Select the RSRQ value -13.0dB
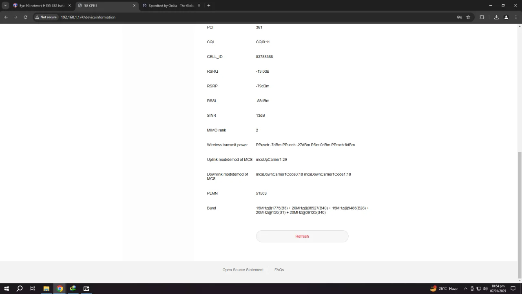The width and height of the screenshot is (522, 294). (x=263, y=71)
